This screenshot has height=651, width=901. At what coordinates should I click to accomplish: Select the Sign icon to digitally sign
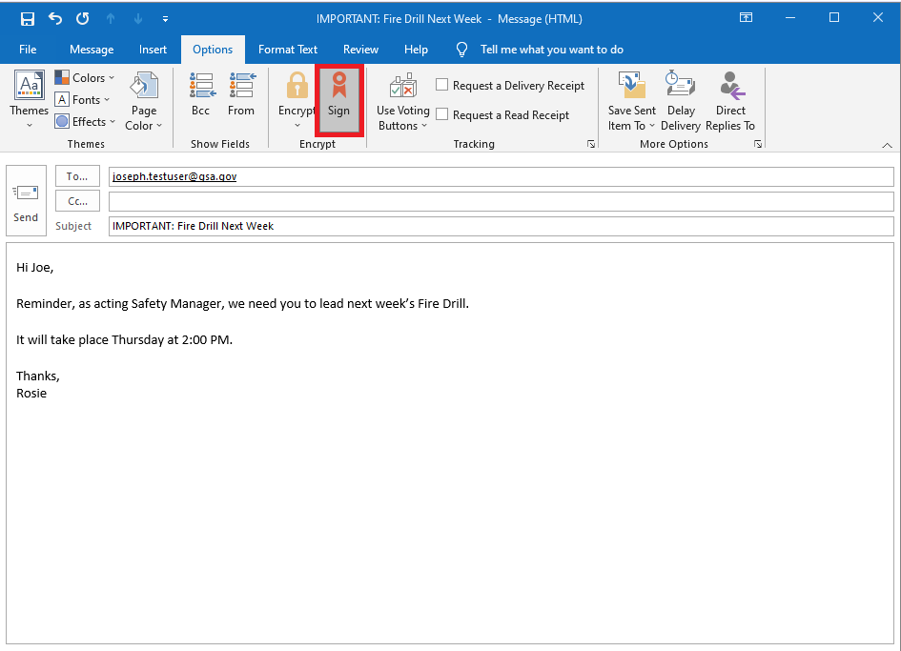pyautogui.click(x=338, y=98)
